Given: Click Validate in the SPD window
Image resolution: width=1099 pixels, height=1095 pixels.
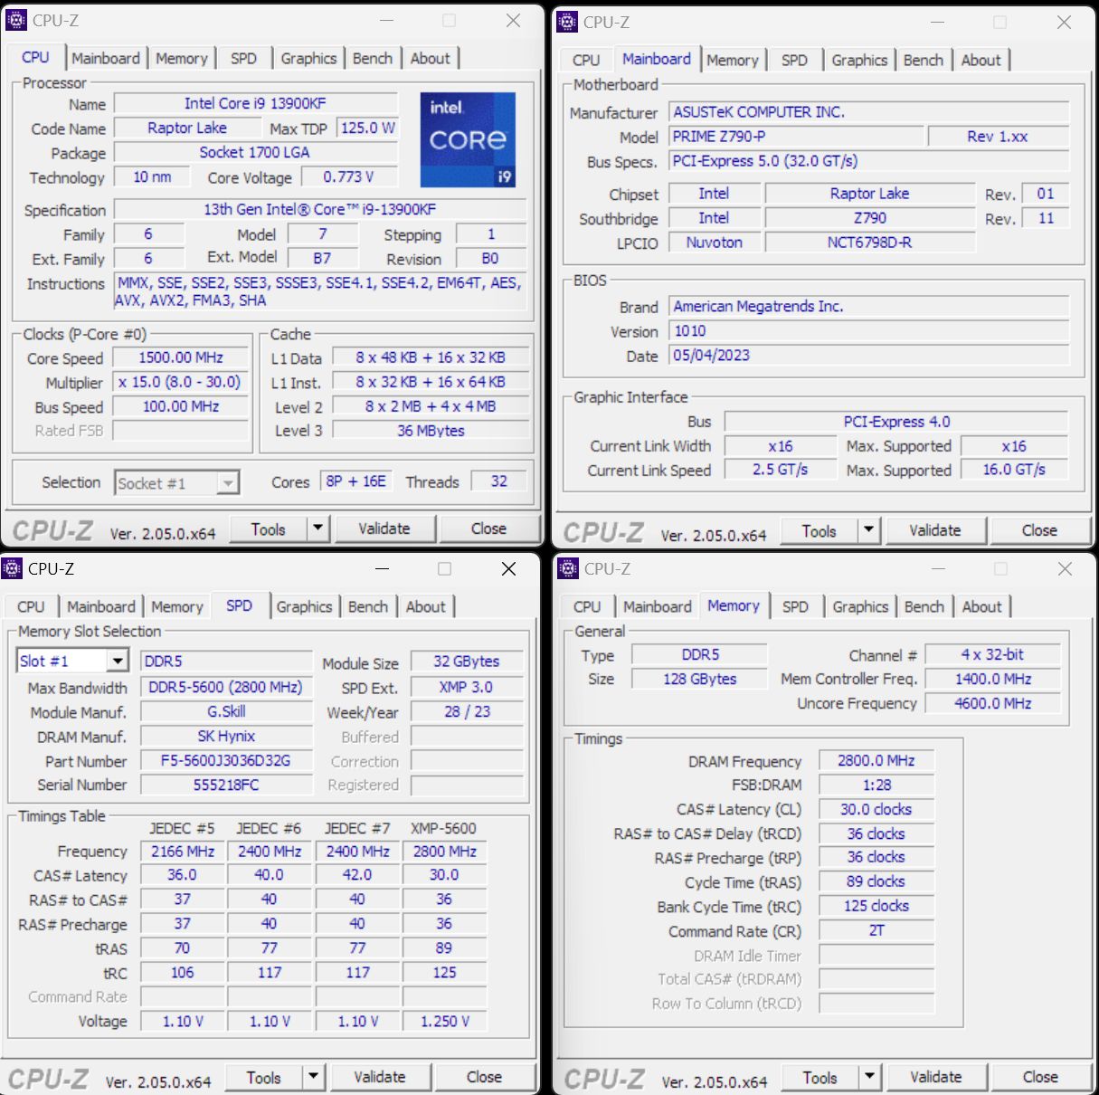Looking at the screenshot, I should click(380, 1077).
